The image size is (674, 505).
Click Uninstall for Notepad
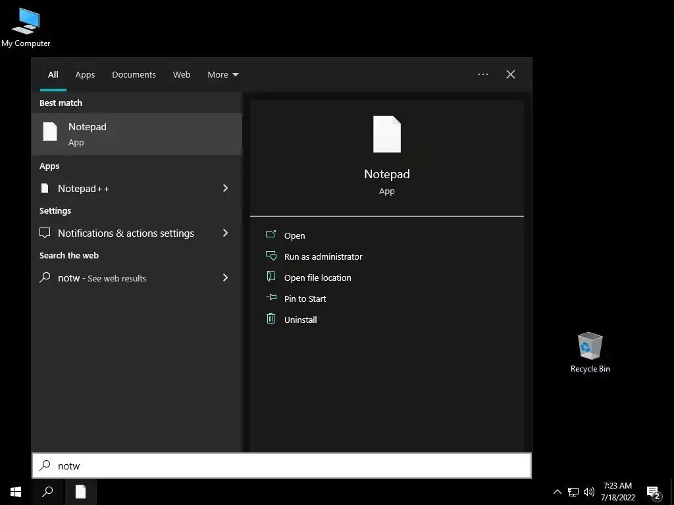(x=300, y=320)
